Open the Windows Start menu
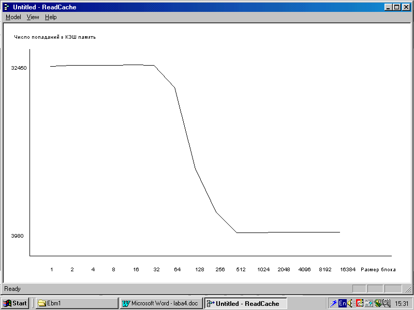 point(15,303)
